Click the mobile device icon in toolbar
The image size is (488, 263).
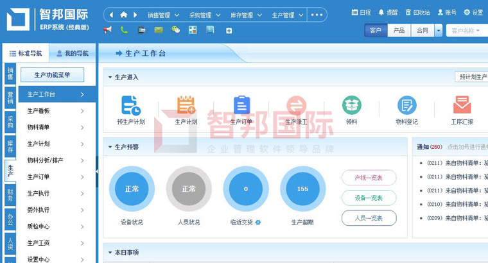pos(142,30)
